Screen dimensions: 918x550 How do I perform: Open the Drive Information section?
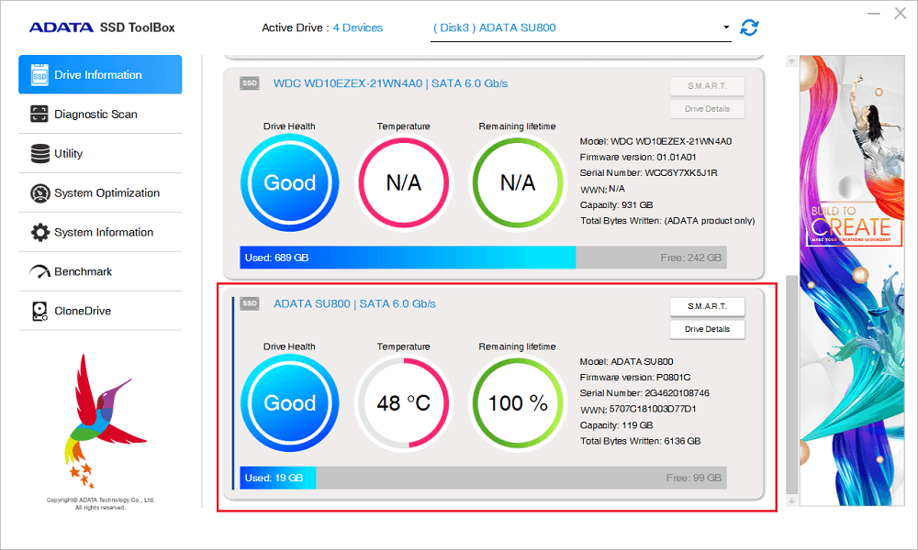100,74
